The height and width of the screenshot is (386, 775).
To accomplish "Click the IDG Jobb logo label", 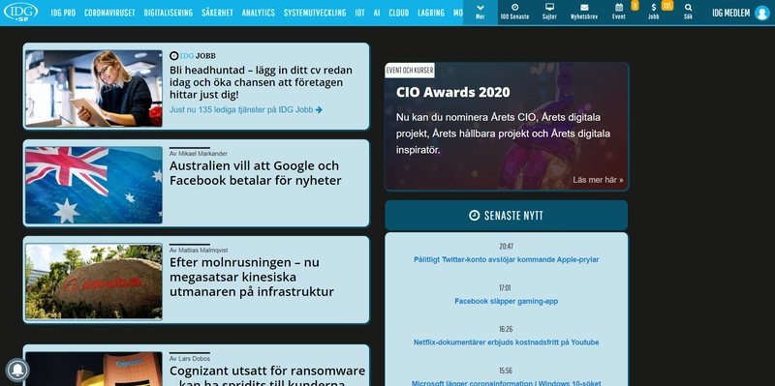I will [193, 56].
